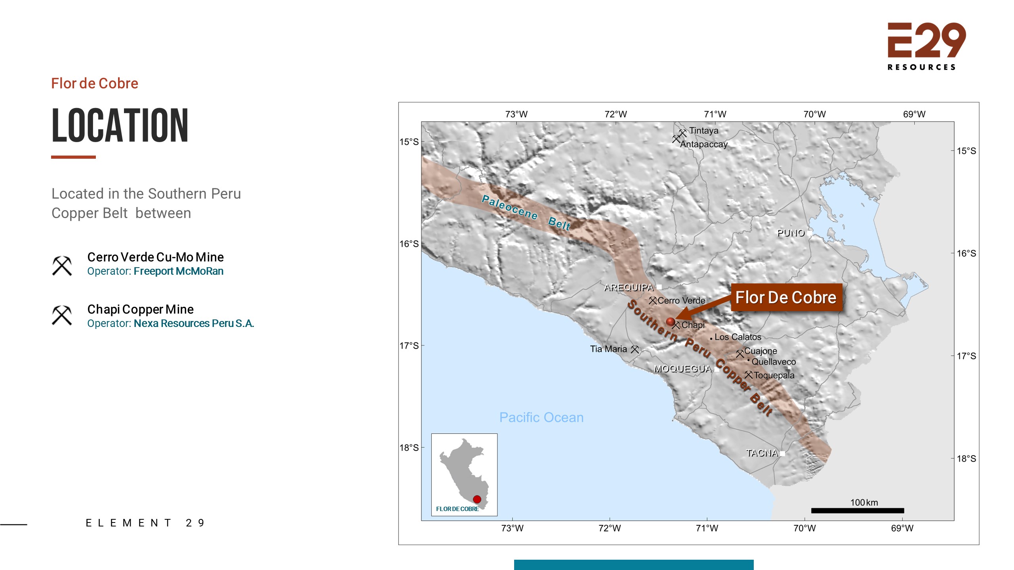1014x570 pixels.
Task: Click the Chapi Copper Mine pickaxe icon
Action: 62,315
